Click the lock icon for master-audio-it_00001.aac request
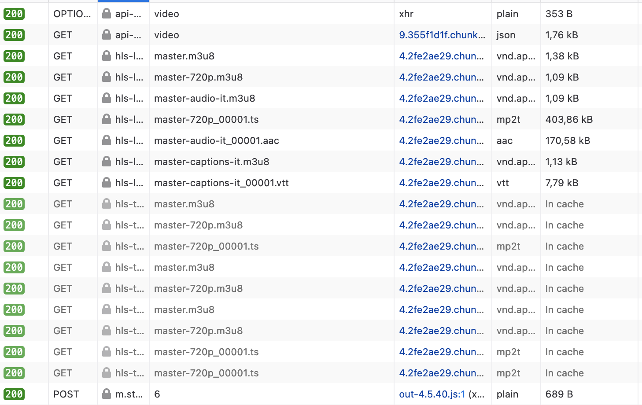The width and height of the screenshot is (642, 405). pos(106,140)
